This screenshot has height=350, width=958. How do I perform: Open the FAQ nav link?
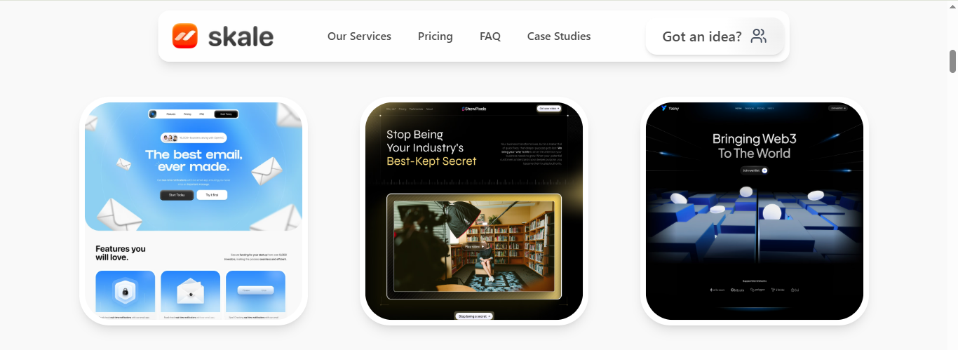(490, 36)
